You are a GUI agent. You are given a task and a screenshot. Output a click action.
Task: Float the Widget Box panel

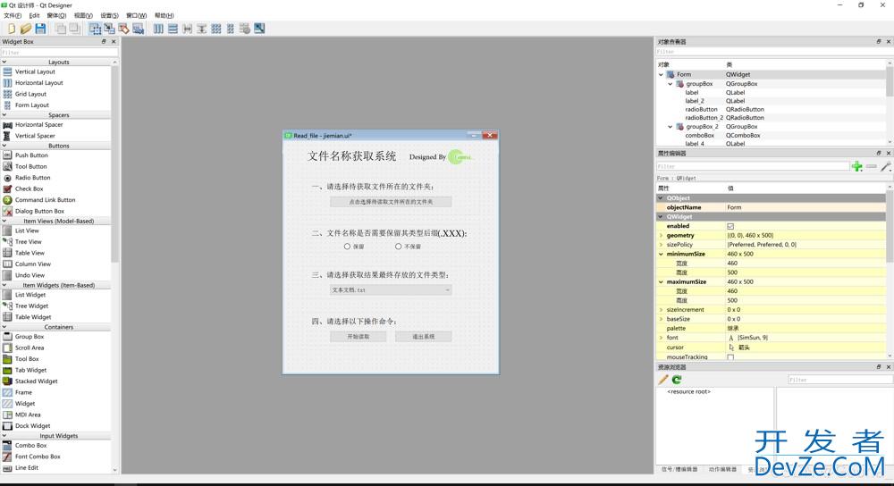coord(104,42)
